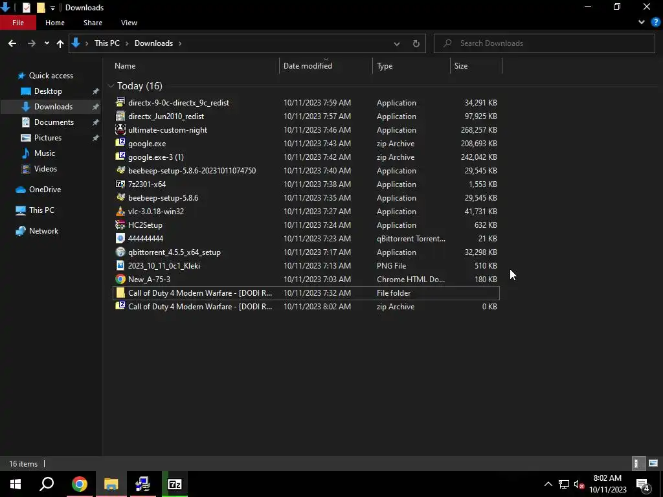Click the 444444444 torrent file icon

coord(120,238)
